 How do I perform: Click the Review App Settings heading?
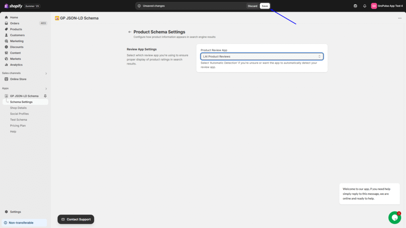[142, 49]
